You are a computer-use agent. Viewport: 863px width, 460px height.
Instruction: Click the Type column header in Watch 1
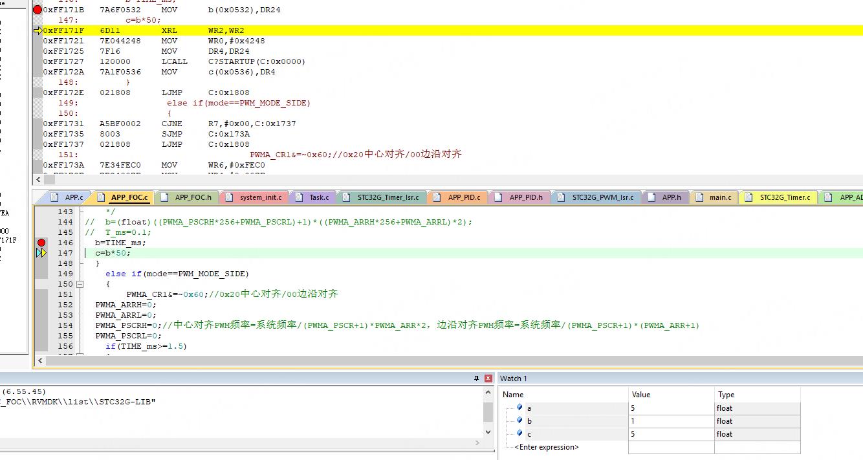(757, 394)
